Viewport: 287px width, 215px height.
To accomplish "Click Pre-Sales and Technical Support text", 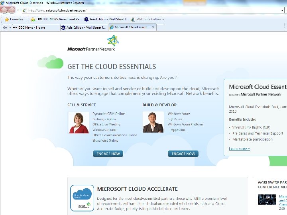I will (x=258, y=133).
